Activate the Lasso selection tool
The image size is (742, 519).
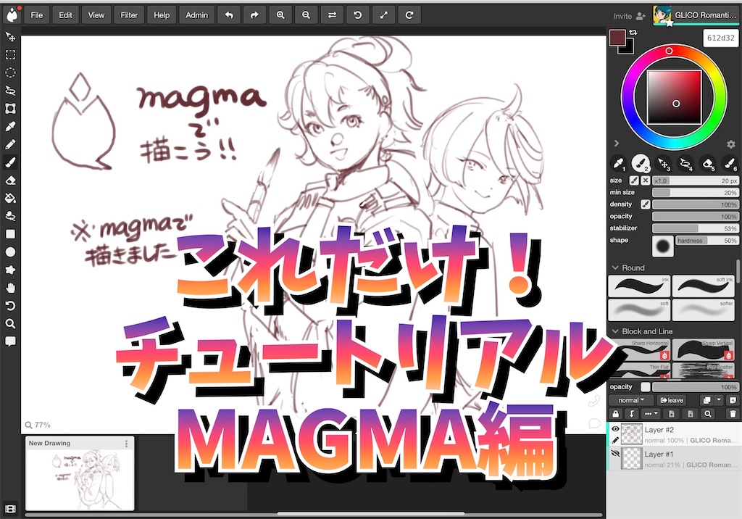tap(10, 90)
